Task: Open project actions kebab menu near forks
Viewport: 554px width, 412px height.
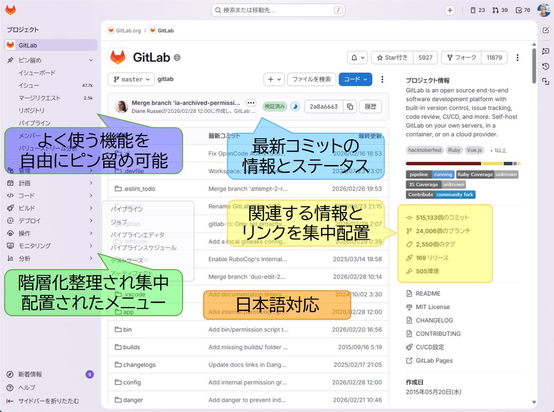Action: [518, 58]
